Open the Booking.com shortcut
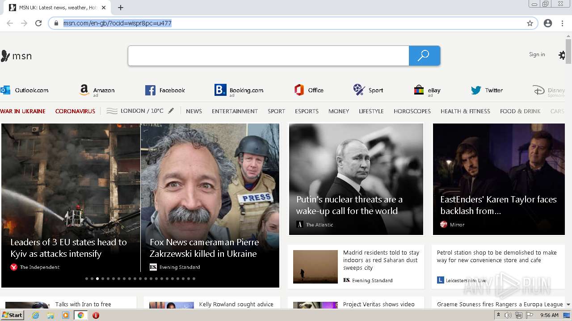 (239, 91)
